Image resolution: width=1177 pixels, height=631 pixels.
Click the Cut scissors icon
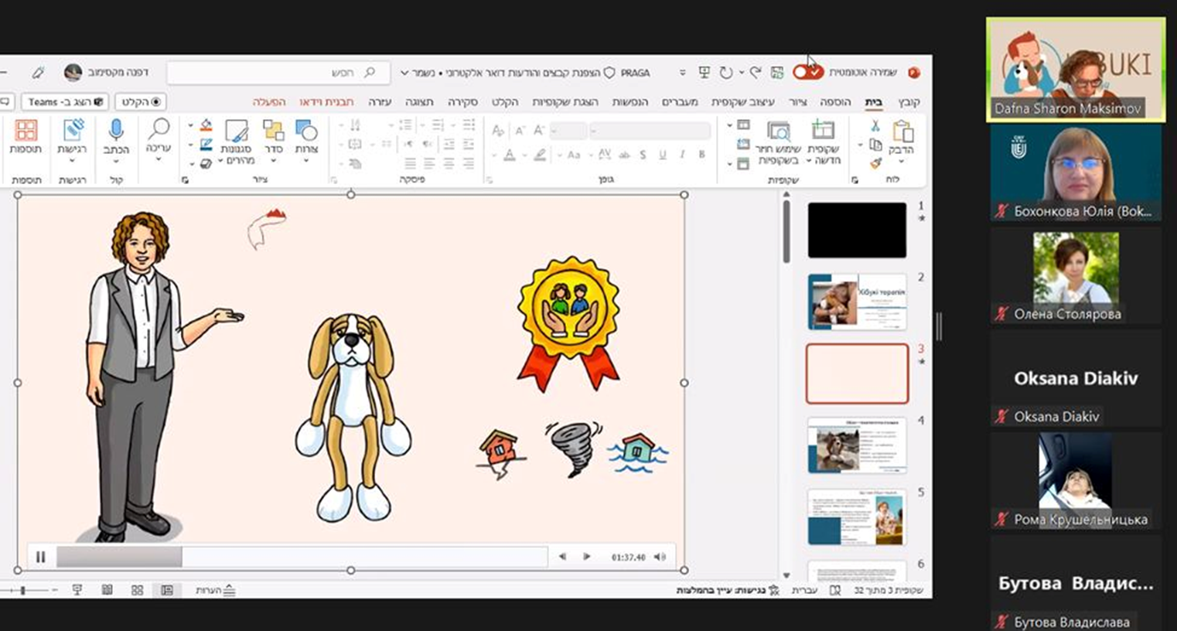pyautogui.click(x=875, y=125)
